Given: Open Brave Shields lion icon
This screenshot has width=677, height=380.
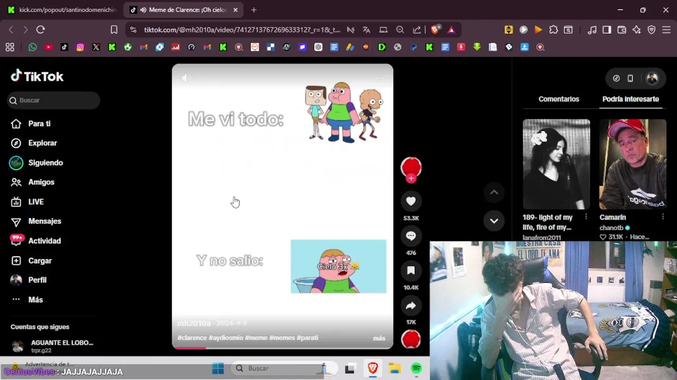Looking at the screenshot, I should [x=435, y=30].
